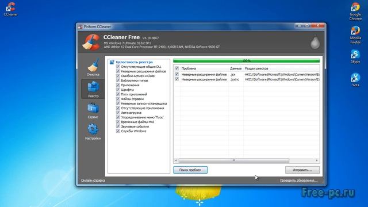Viewport: 368px width, 207px height.
Task: Uncheck Пути приложений
Action: coord(118,94)
